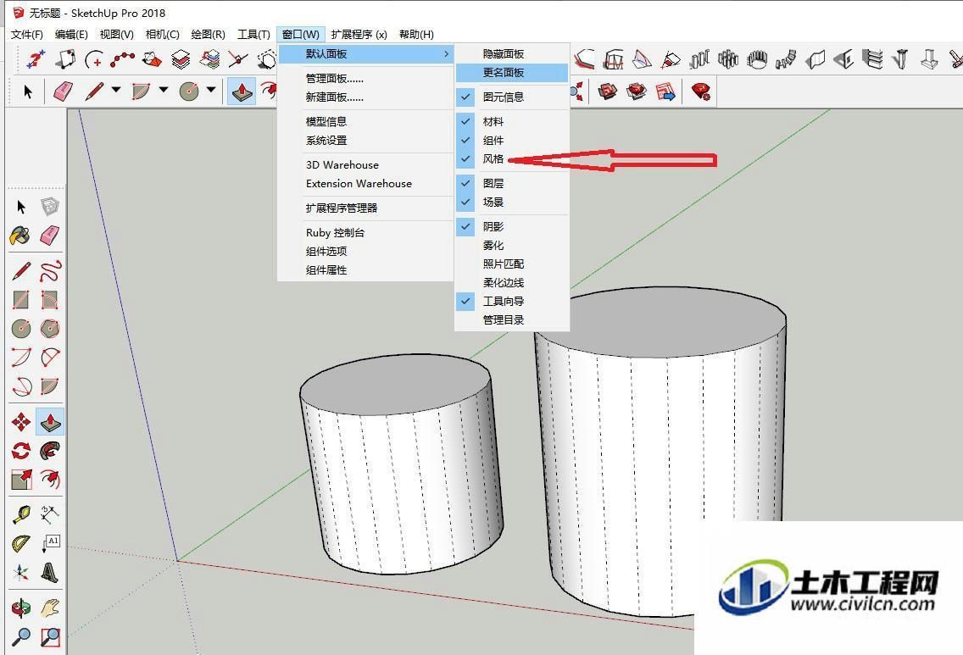Viewport: 963px width, 655px height.
Task: Select the Polygon tool in left toolbar
Action: (x=50, y=329)
